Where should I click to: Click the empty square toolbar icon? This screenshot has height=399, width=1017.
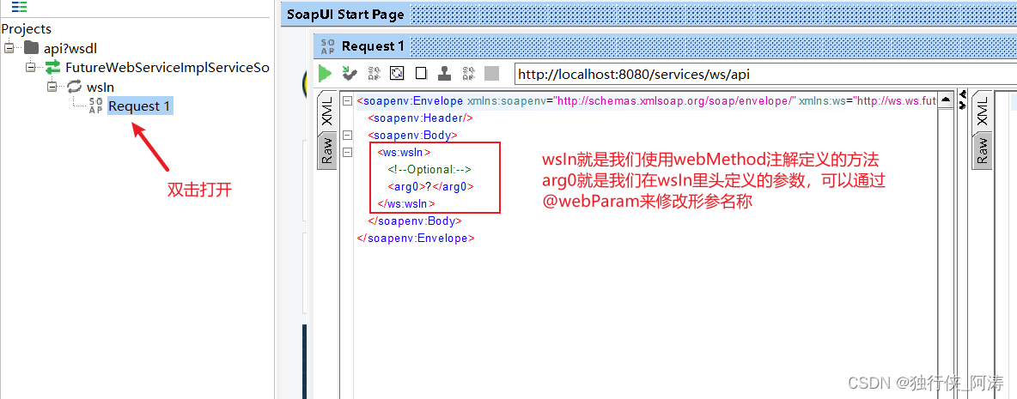pyautogui.click(x=421, y=73)
